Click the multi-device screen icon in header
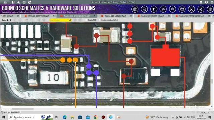This screenshot has width=214, height=120. (x=144, y=9)
